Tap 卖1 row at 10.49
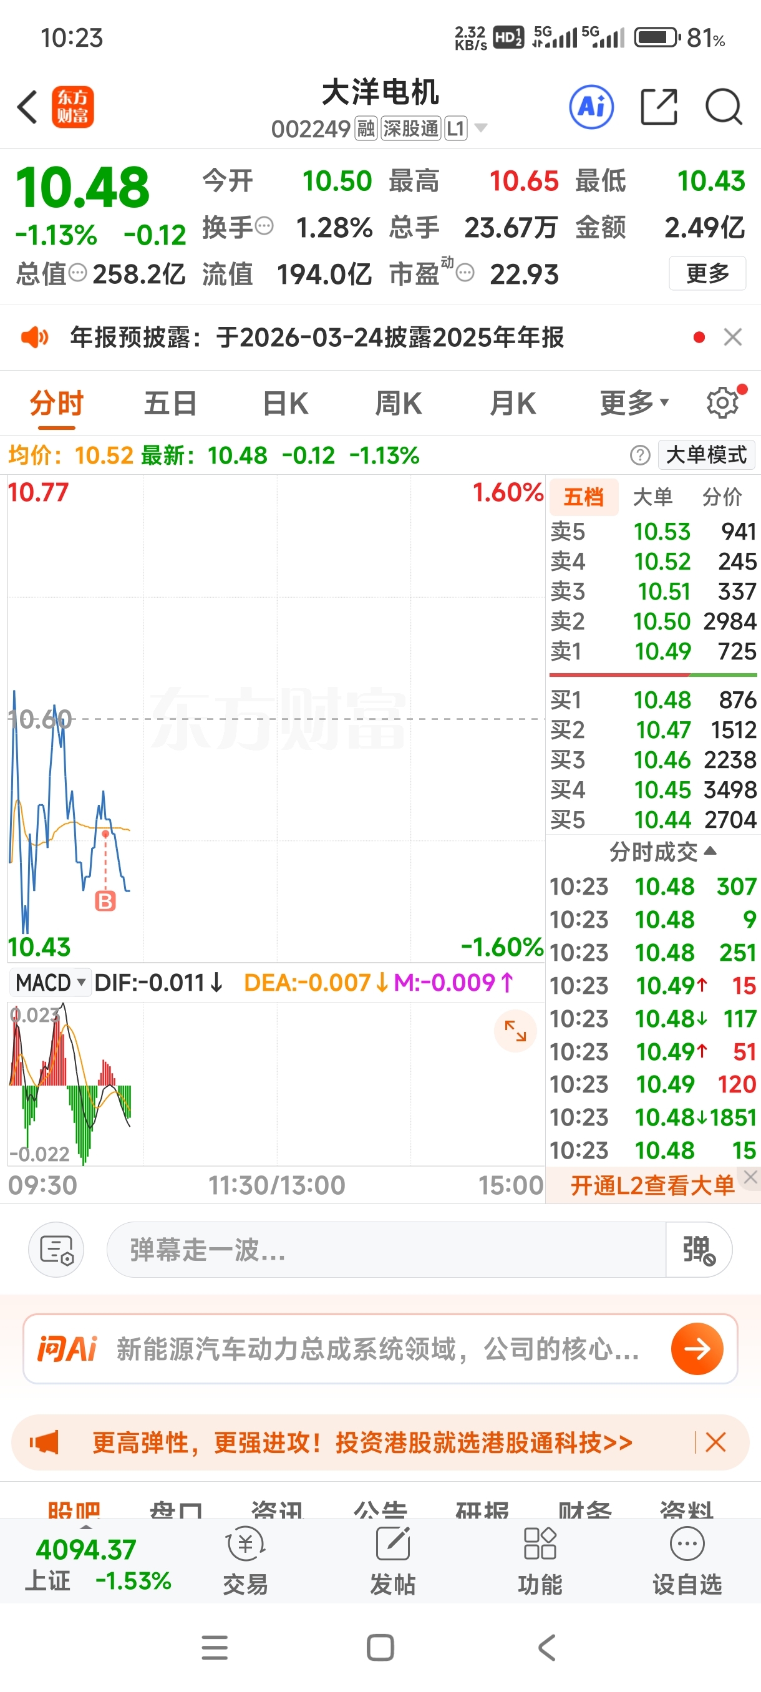Screen dimensions: 761x1692 click(653, 651)
